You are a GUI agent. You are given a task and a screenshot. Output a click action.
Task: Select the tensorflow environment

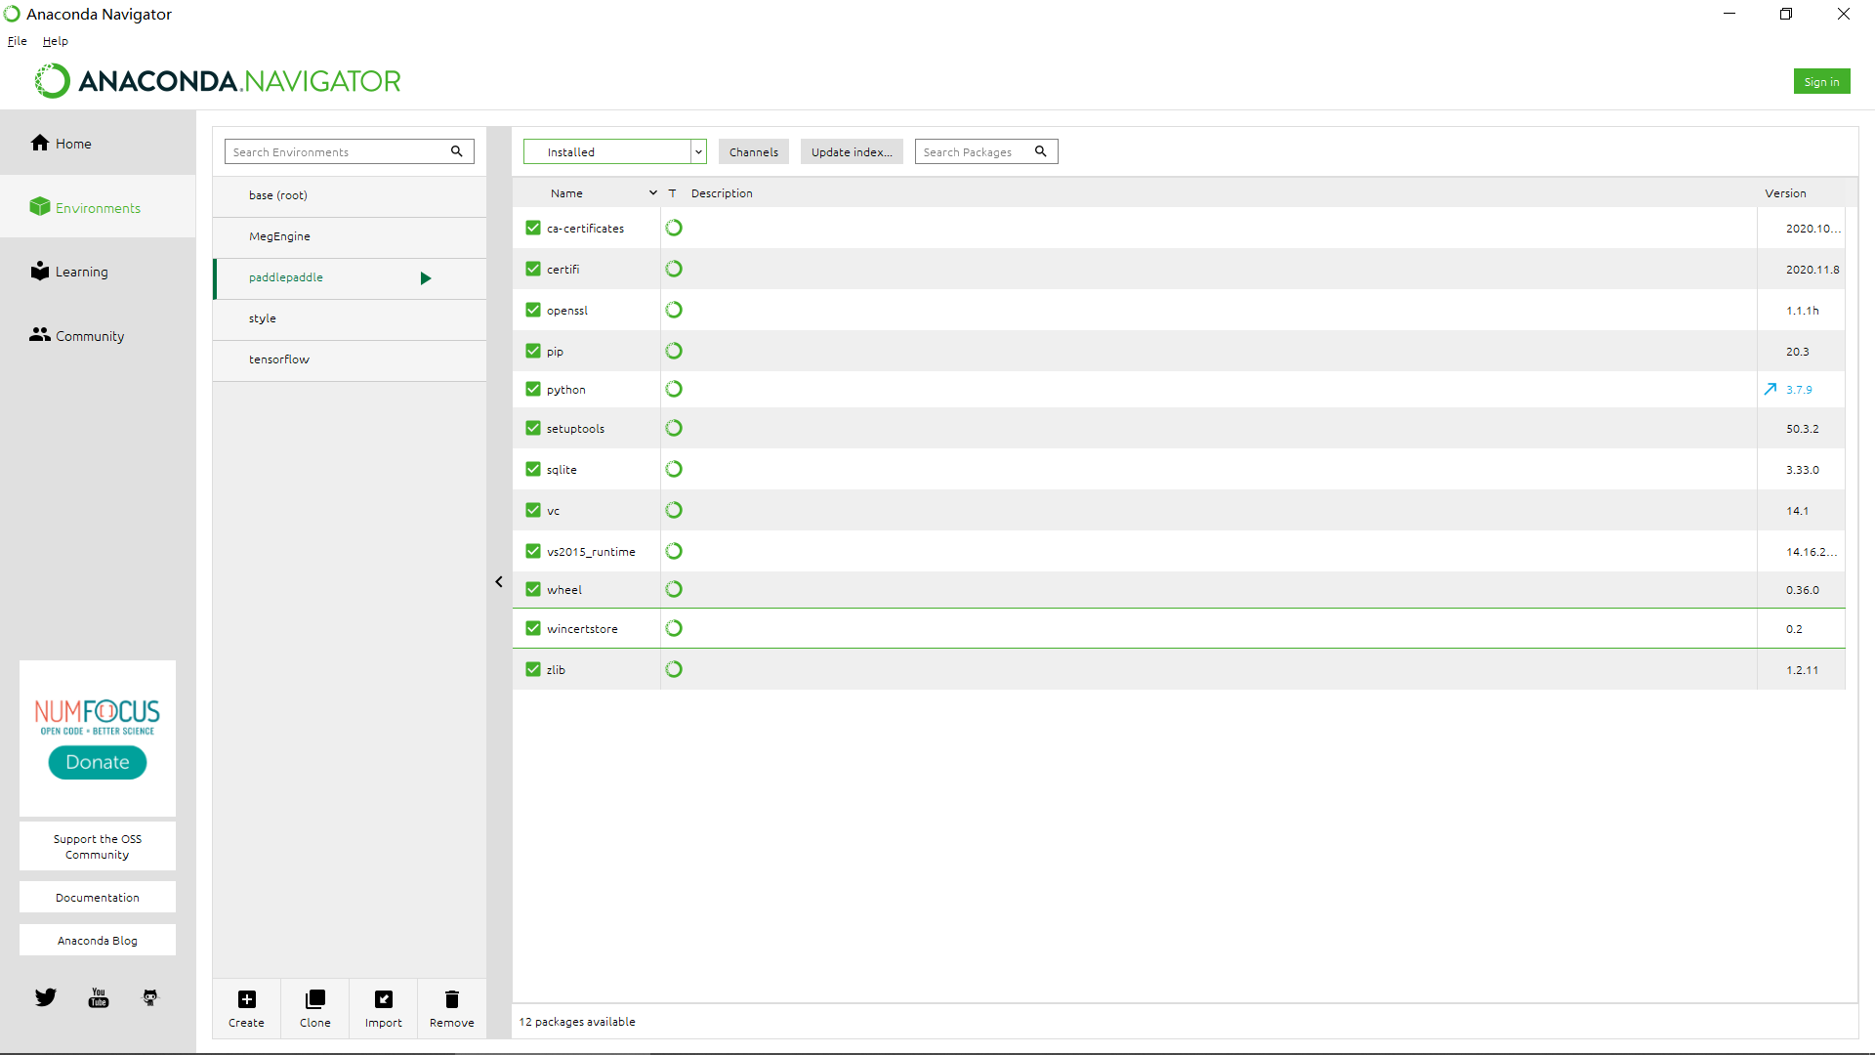(279, 359)
